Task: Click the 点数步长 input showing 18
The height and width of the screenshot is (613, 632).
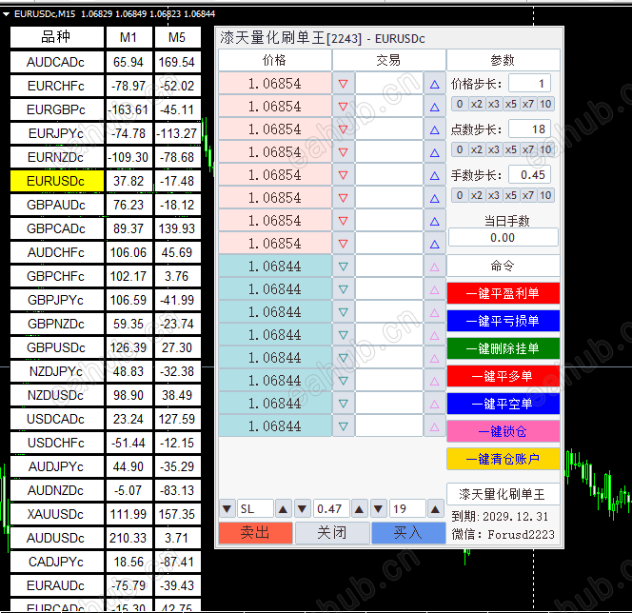Action: tap(529, 129)
